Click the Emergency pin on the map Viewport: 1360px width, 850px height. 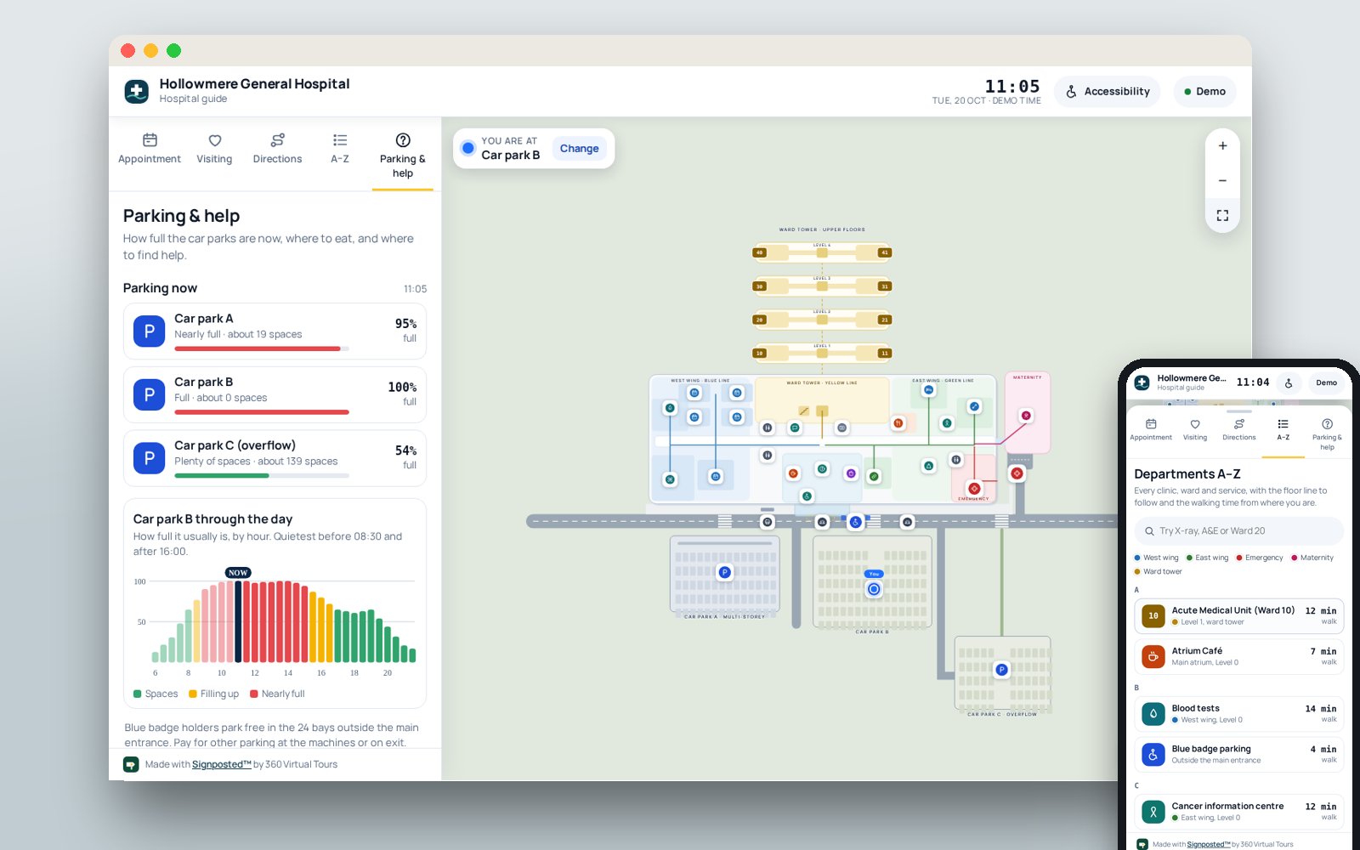pos(974,489)
